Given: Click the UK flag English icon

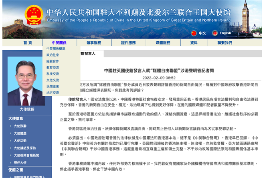Looking at the screenshot, I should coord(215,33).
